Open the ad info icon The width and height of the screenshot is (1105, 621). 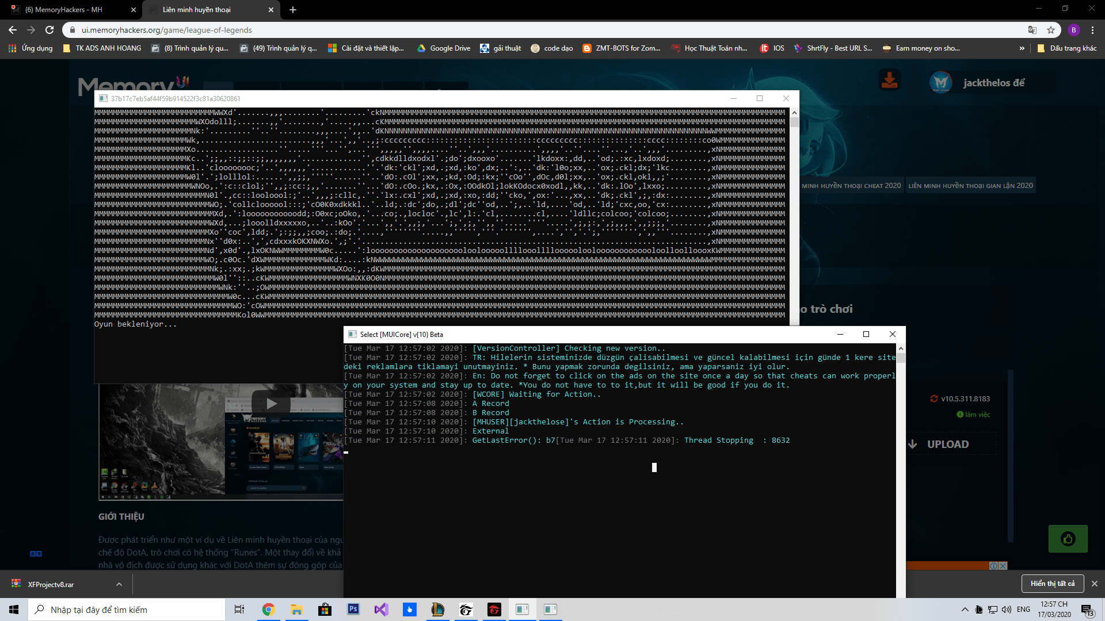pos(993,566)
